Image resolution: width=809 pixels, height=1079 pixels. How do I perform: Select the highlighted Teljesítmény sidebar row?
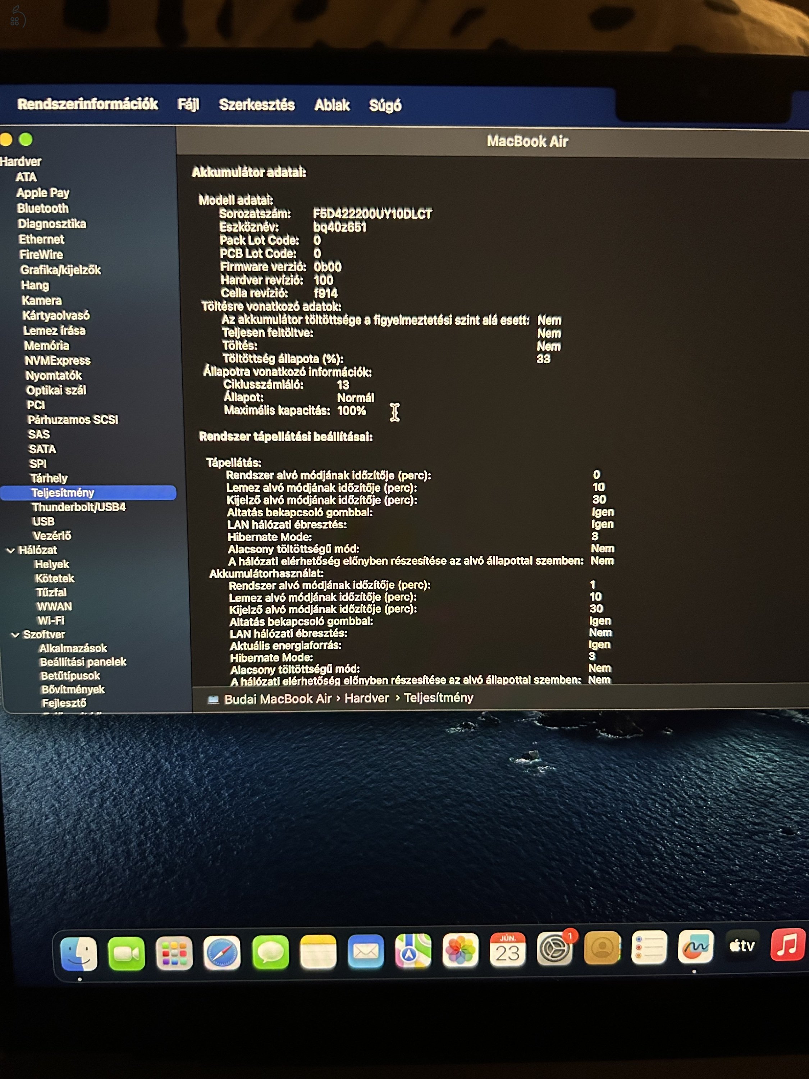tap(88, 493)
